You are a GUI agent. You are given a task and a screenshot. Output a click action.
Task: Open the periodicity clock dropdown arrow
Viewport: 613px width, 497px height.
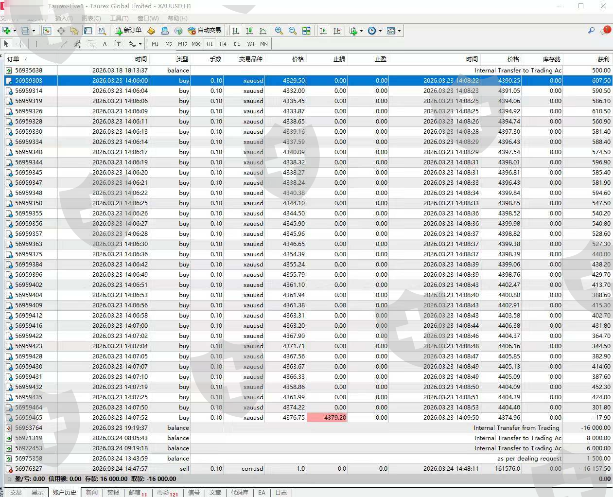(x=380, y=31)
